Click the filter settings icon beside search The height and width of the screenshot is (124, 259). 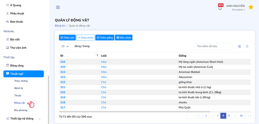(240, 46)
